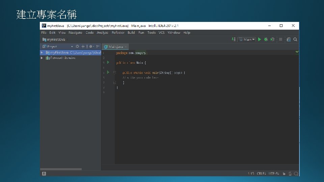Open Search Everywhere magnifier icon
The height and width of the screenshot is (182, 324).
295,39
